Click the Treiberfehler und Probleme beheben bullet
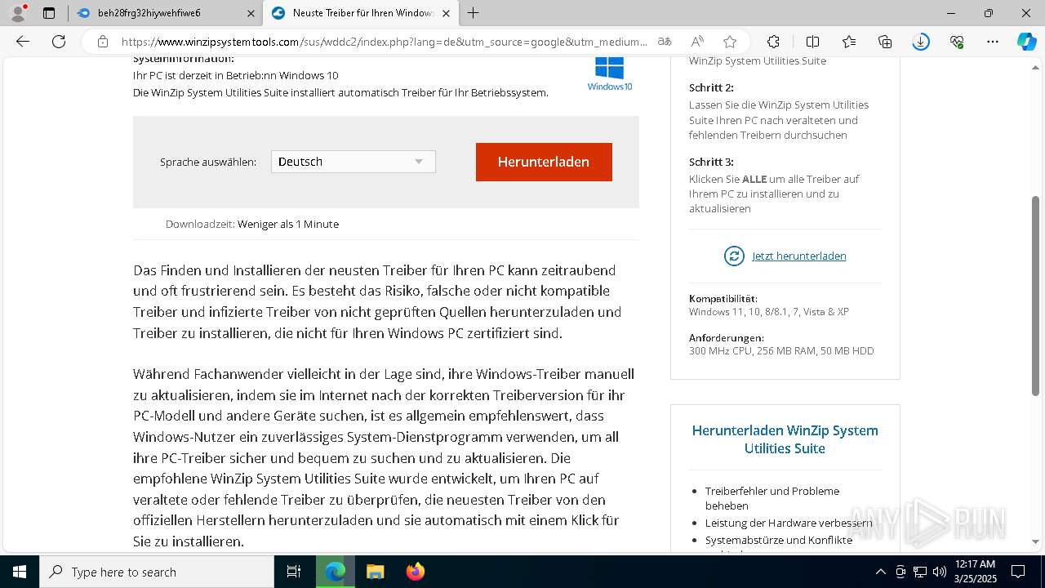This screenshot has width=1045, height=588. (x=772, y=498)
